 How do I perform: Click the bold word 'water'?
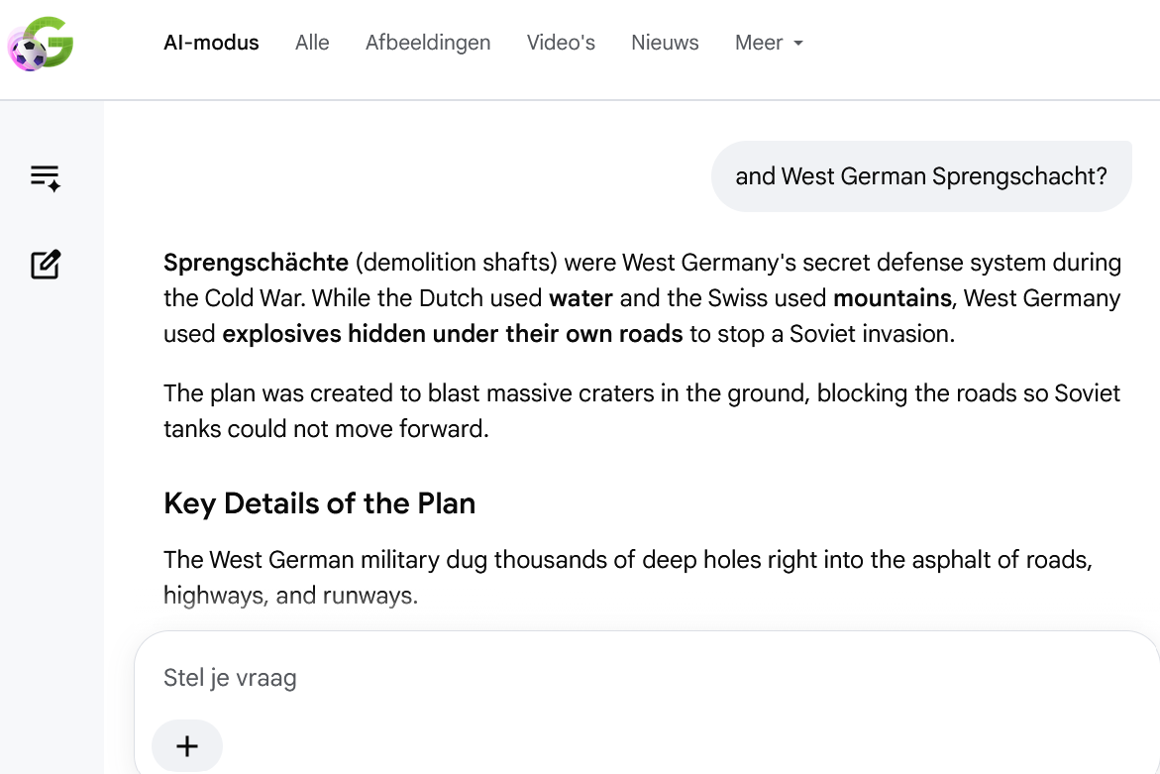click(580, 298)
